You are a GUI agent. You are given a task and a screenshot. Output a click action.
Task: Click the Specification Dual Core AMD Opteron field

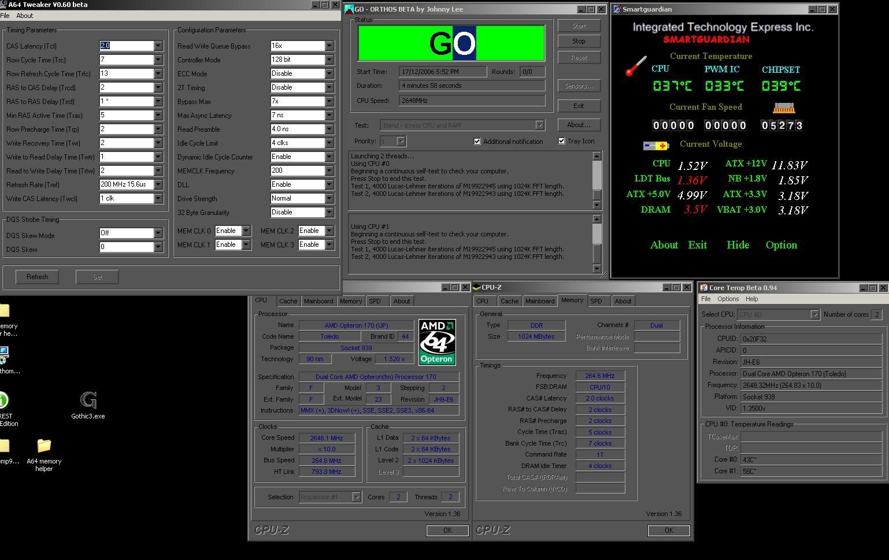379,377
